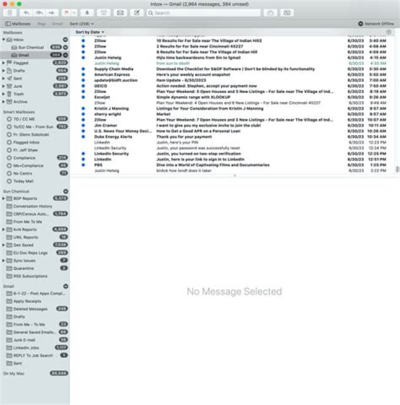Open EU Doc Reps Logs folder
Screen dimensions: 400x405
click(35, 253)
